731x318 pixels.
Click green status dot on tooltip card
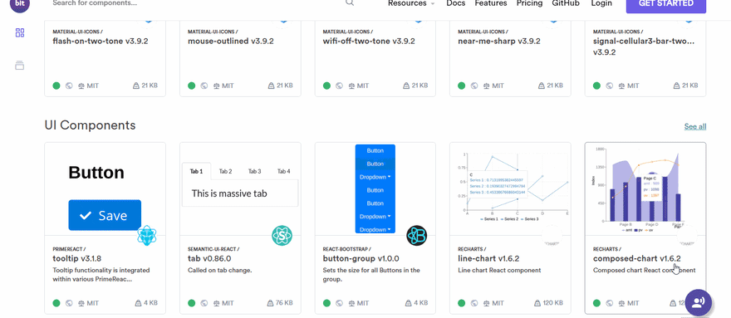(x=56, y=303)
